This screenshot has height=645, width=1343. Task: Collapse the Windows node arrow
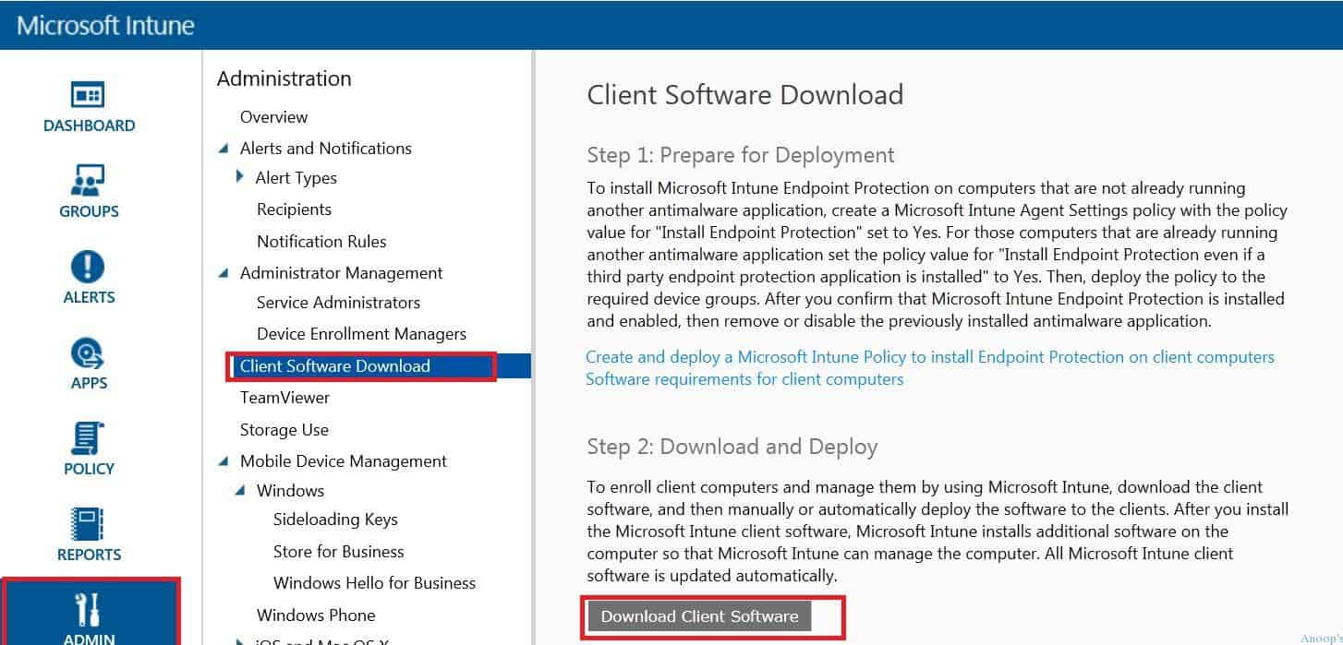click(239, 491)
